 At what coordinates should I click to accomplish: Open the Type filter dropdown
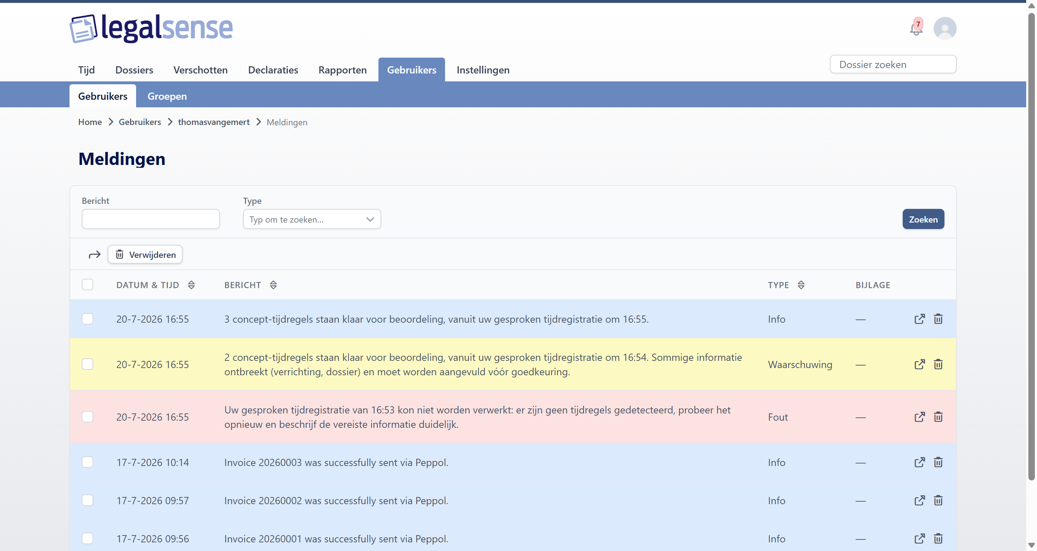point(312,219)
